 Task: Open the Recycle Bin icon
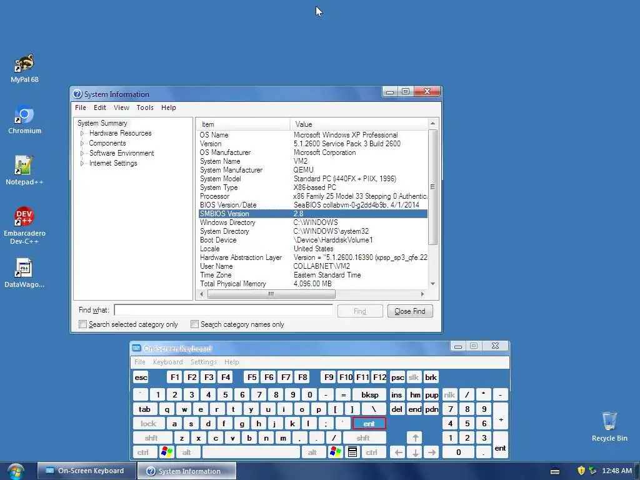pos(609,426)
